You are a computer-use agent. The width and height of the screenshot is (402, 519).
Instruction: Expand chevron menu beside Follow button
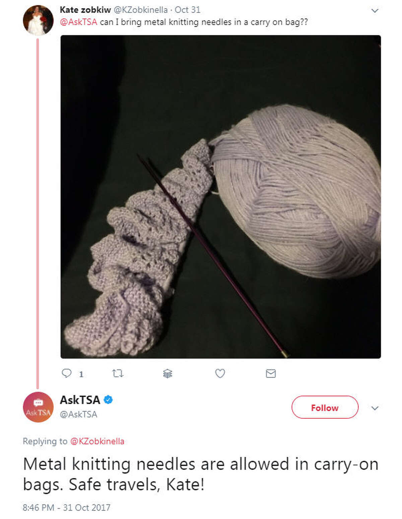tap(375, 408)
